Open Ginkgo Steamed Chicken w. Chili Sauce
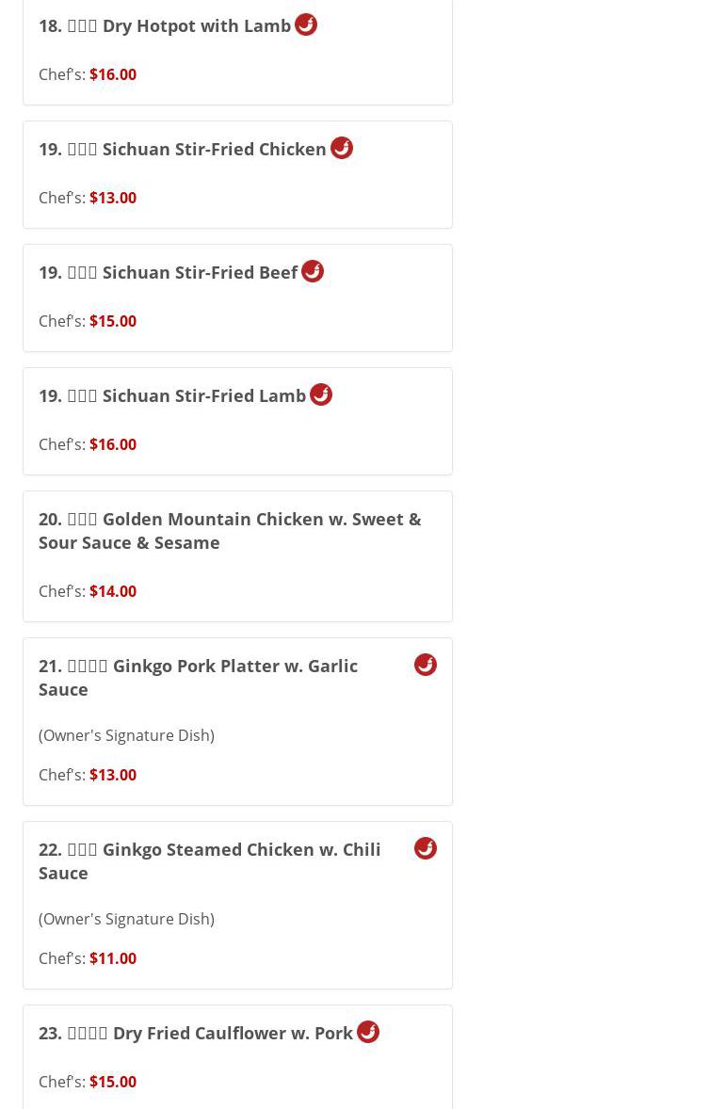 pos(209,860)
